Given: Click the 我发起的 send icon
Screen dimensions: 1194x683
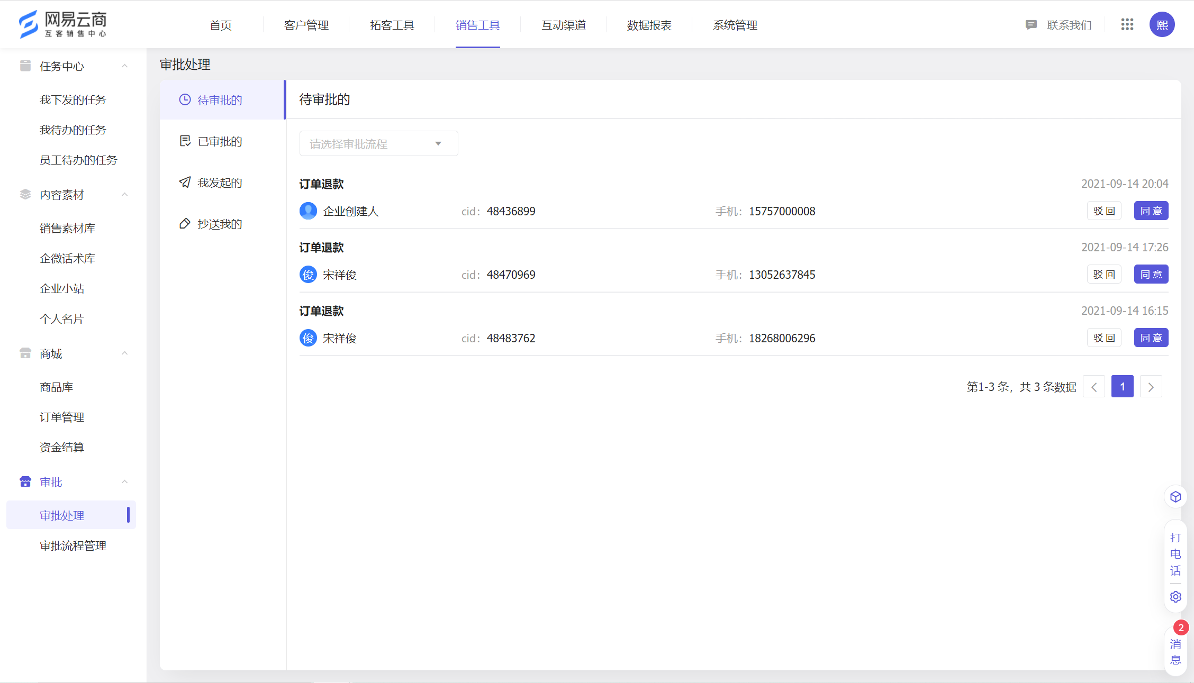Looking at the screenshot, I should click(x=185, y=182).
